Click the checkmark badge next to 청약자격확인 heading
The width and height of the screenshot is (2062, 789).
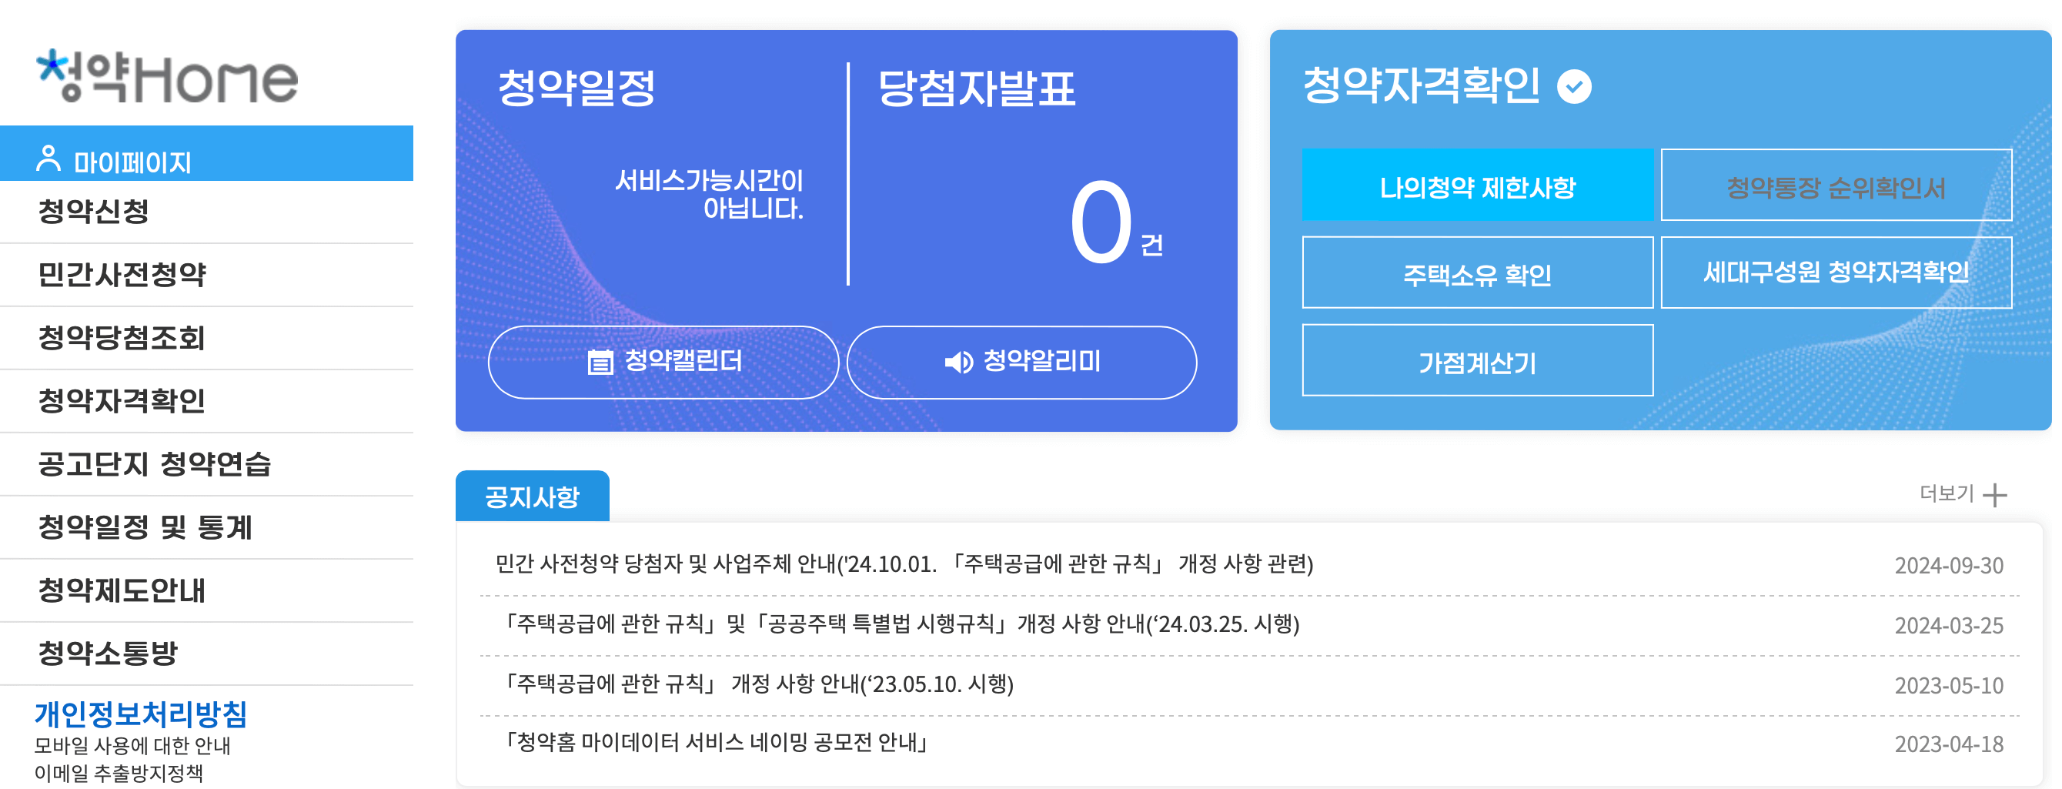pos(1574,88)
